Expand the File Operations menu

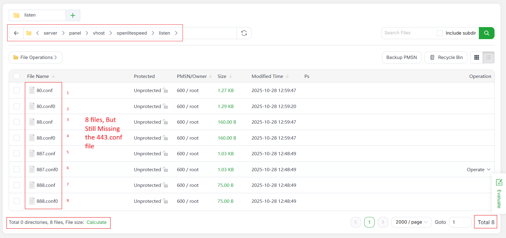(36, 57)
